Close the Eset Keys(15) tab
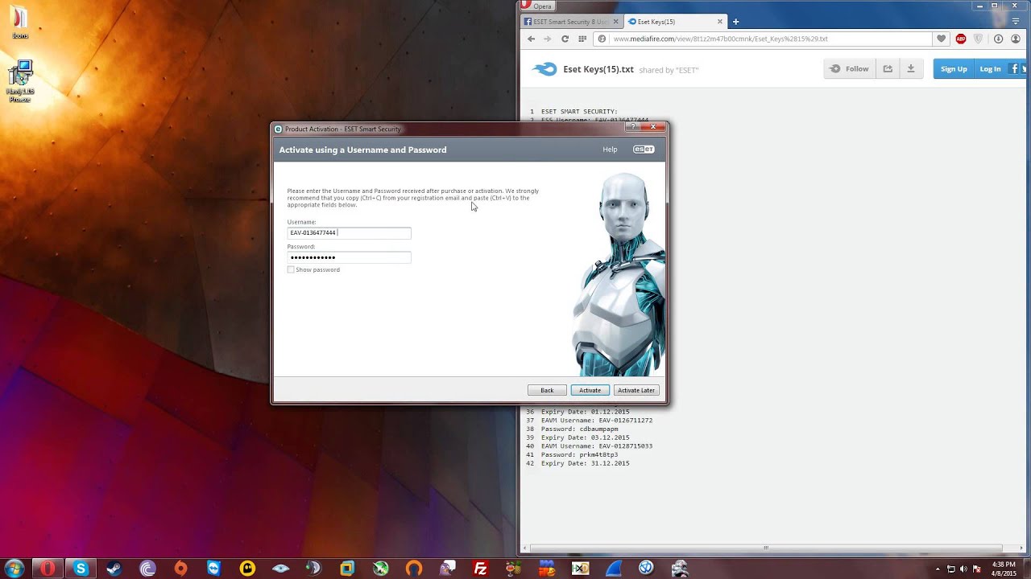Viewport: 1031px width, 579px height. pyautogui.click(x=719, y=22)
